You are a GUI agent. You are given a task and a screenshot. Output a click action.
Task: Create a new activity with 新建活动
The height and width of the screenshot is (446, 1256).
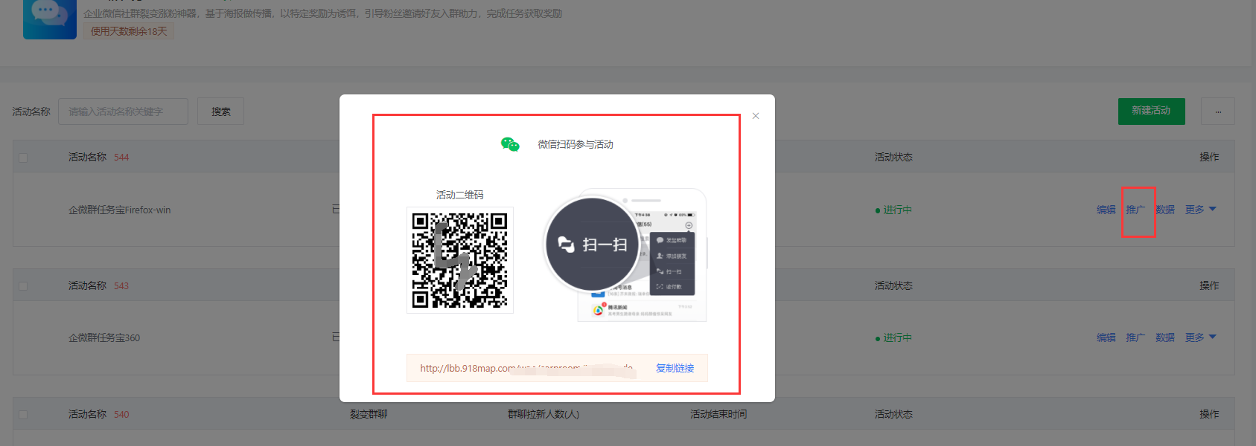click(1151, 111)
